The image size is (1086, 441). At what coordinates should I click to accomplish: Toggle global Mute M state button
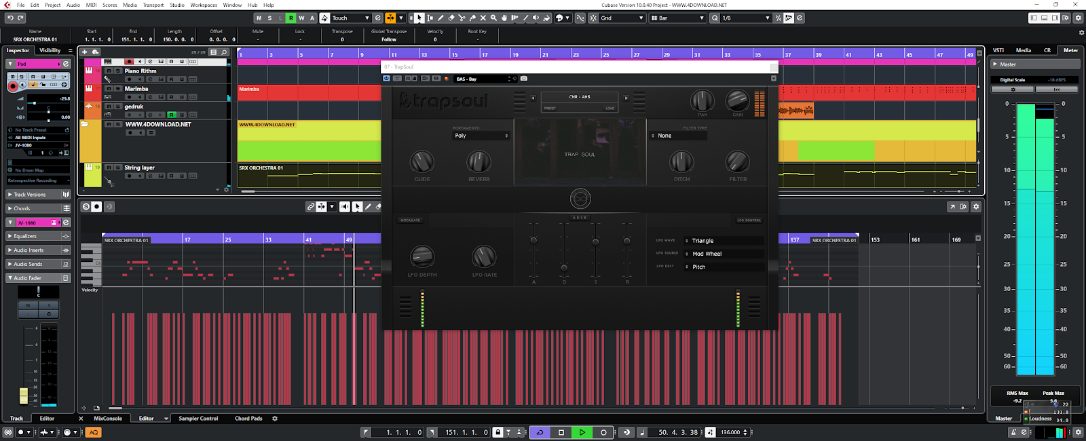click(259, 18)
